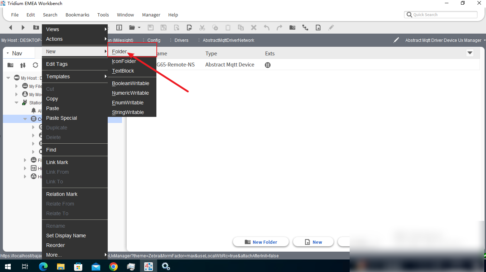The width and height of the screenshot is (486, 272).
Task: Collapse the Station tree node arrow
Action: (x=16, y=103)
